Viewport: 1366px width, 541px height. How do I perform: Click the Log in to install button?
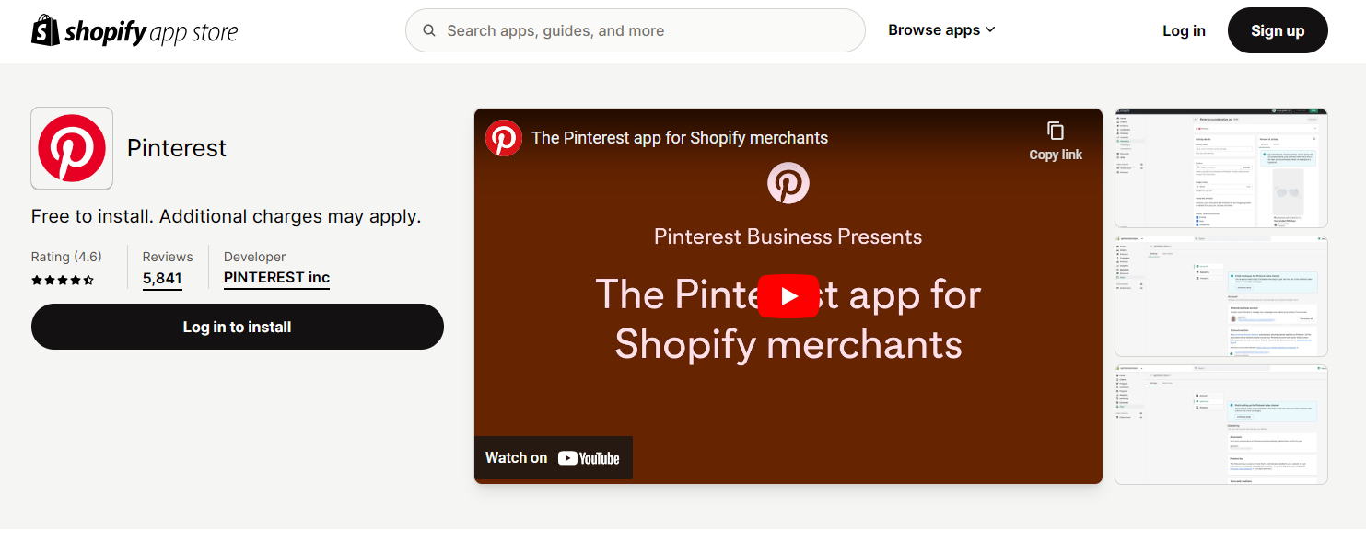238,327
